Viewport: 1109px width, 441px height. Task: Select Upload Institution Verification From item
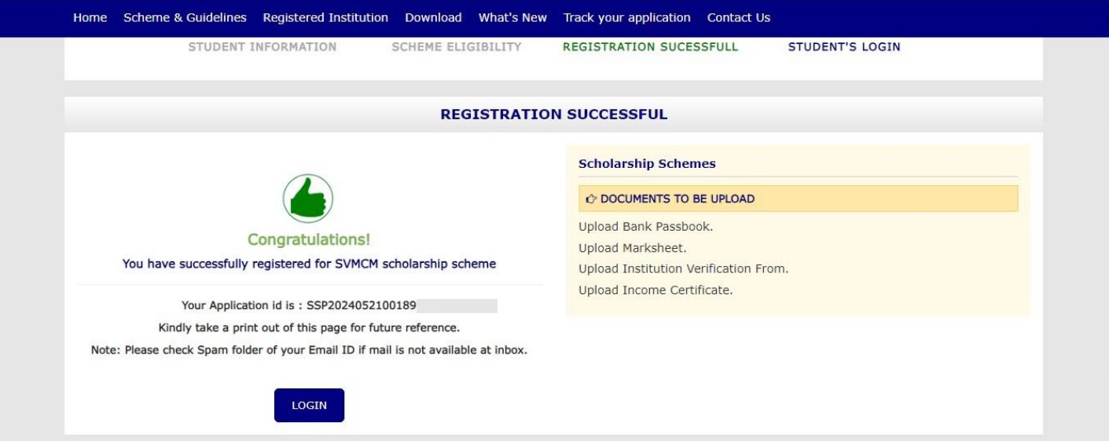[x=684, y=269]
